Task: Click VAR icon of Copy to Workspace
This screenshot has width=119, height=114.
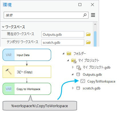Action: 9,89
